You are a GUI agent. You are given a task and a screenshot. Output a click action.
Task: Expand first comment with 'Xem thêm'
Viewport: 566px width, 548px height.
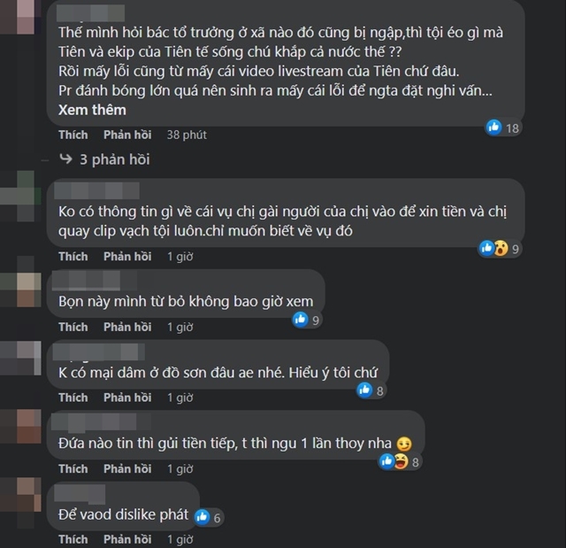pos(92,110)
